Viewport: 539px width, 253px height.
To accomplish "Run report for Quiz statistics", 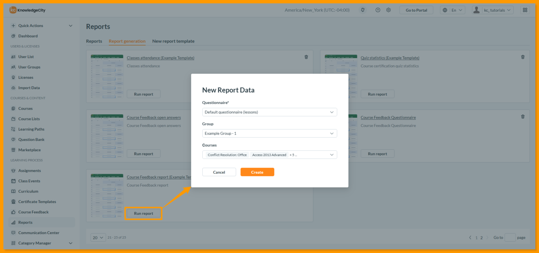I will pyautogui.click(x=377, y=94).
